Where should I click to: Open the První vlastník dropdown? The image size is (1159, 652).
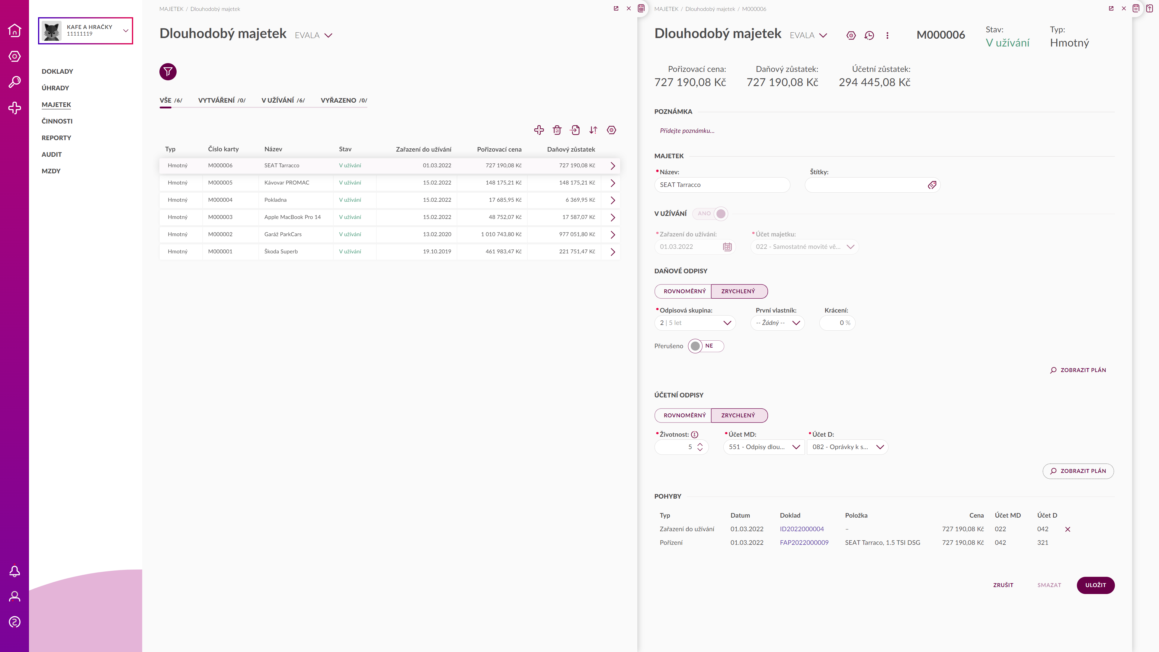coord(777,323)
